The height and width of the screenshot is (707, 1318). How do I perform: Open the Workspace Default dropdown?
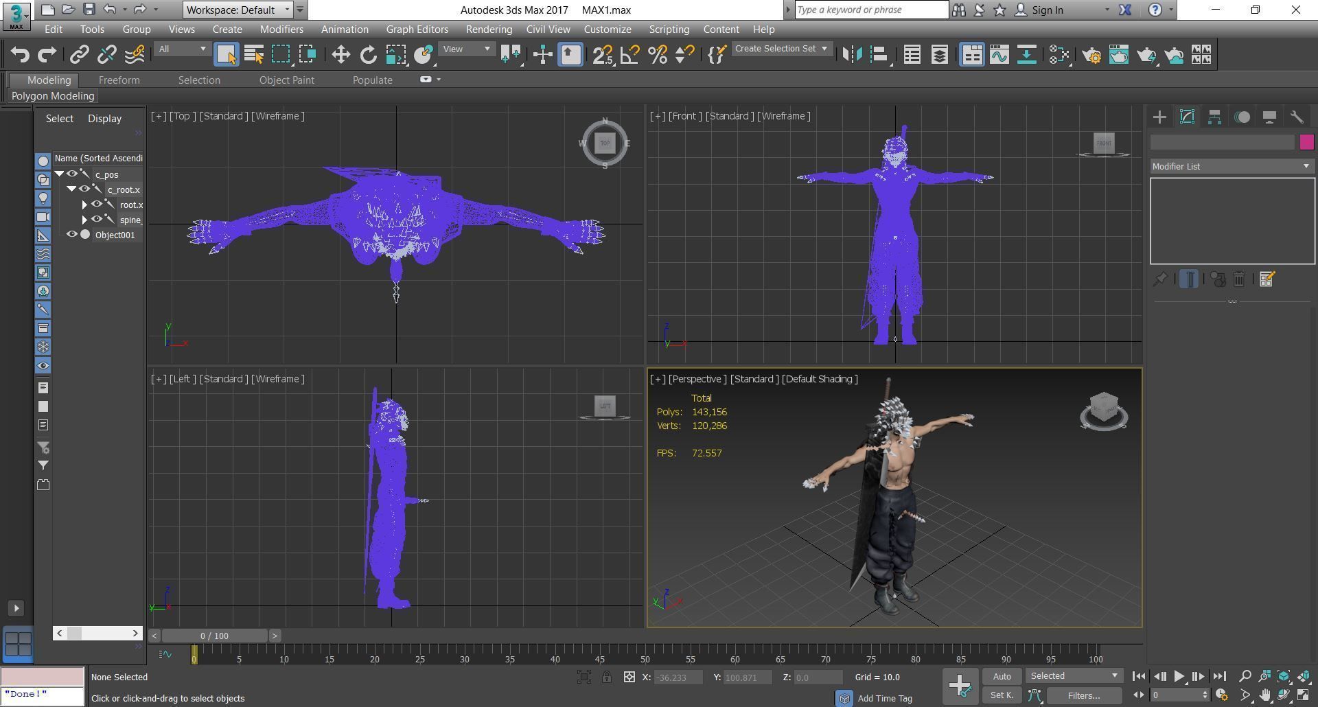238,10
